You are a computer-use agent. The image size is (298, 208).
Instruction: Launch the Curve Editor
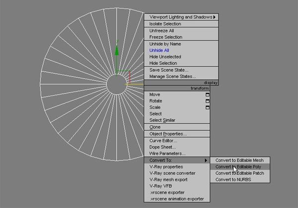click(163, 141)
